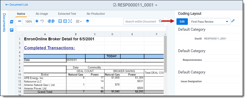
Task: Switch to the No Production tab
Action: (x=96, y=14)
